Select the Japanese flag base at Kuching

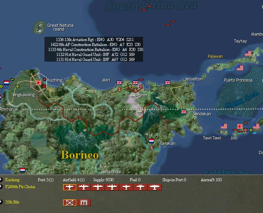pos(39,83)
